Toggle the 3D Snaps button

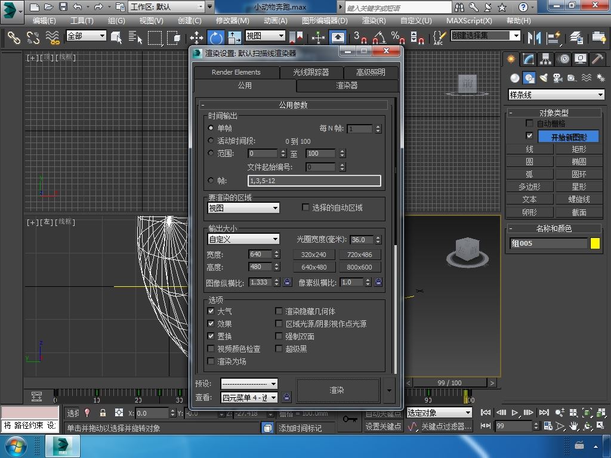tap(360, 38)
